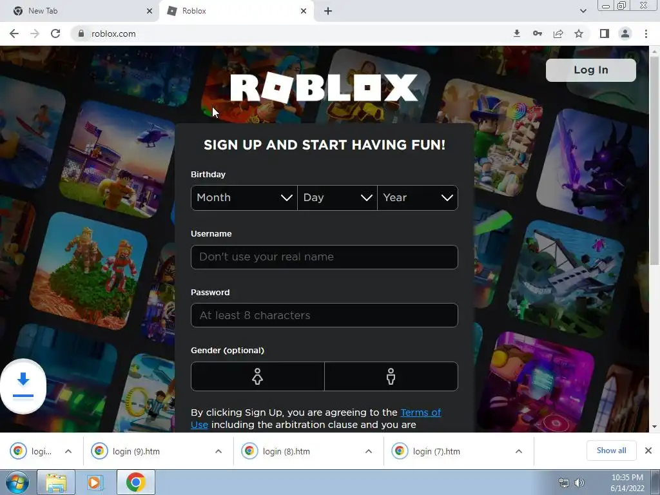660x495 pixels.
Task: Toggle the browser side panel icon
Action: tap(605, 34)
